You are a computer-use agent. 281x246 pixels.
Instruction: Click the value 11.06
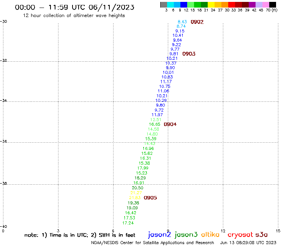(163, 91)
